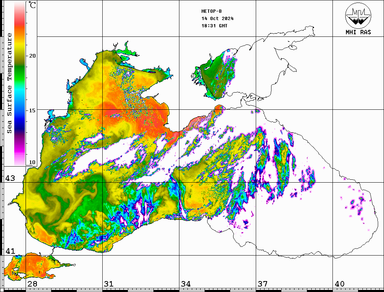Click longitude label '40'
This screenshot has width=384, height=292.
pyautogui.click(x=339, y=284)
